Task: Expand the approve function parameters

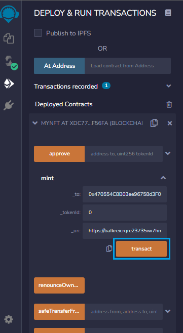Action: 168,153
